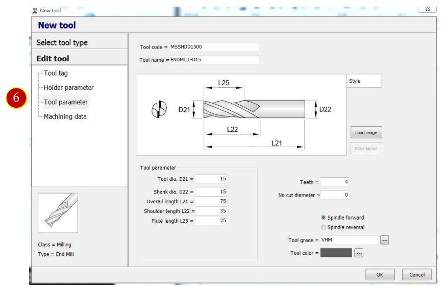Click the D21 label in diagram
Image resolution: width=447 pixels, height=287 pixels.
coord(184,110)
